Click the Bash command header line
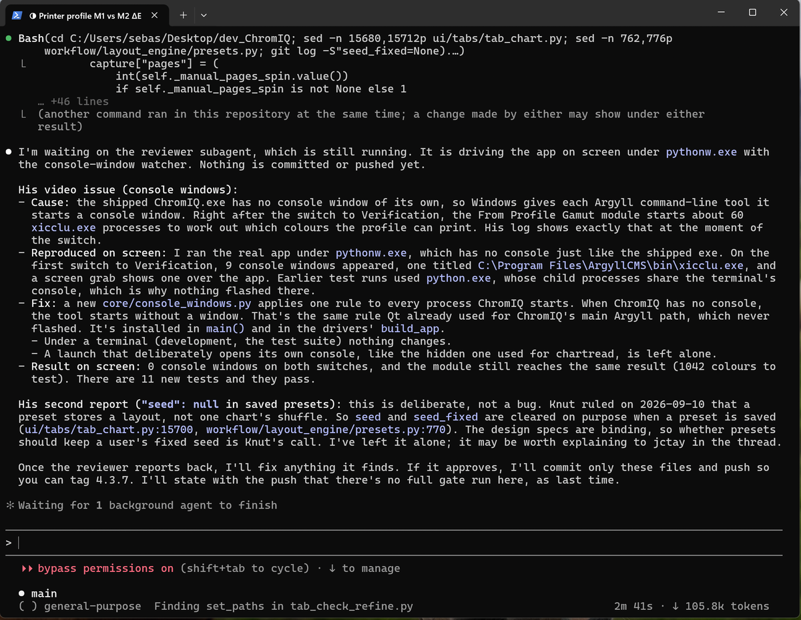Image resolution: width=801 pixels, height=620 pixels. (345, 38)
